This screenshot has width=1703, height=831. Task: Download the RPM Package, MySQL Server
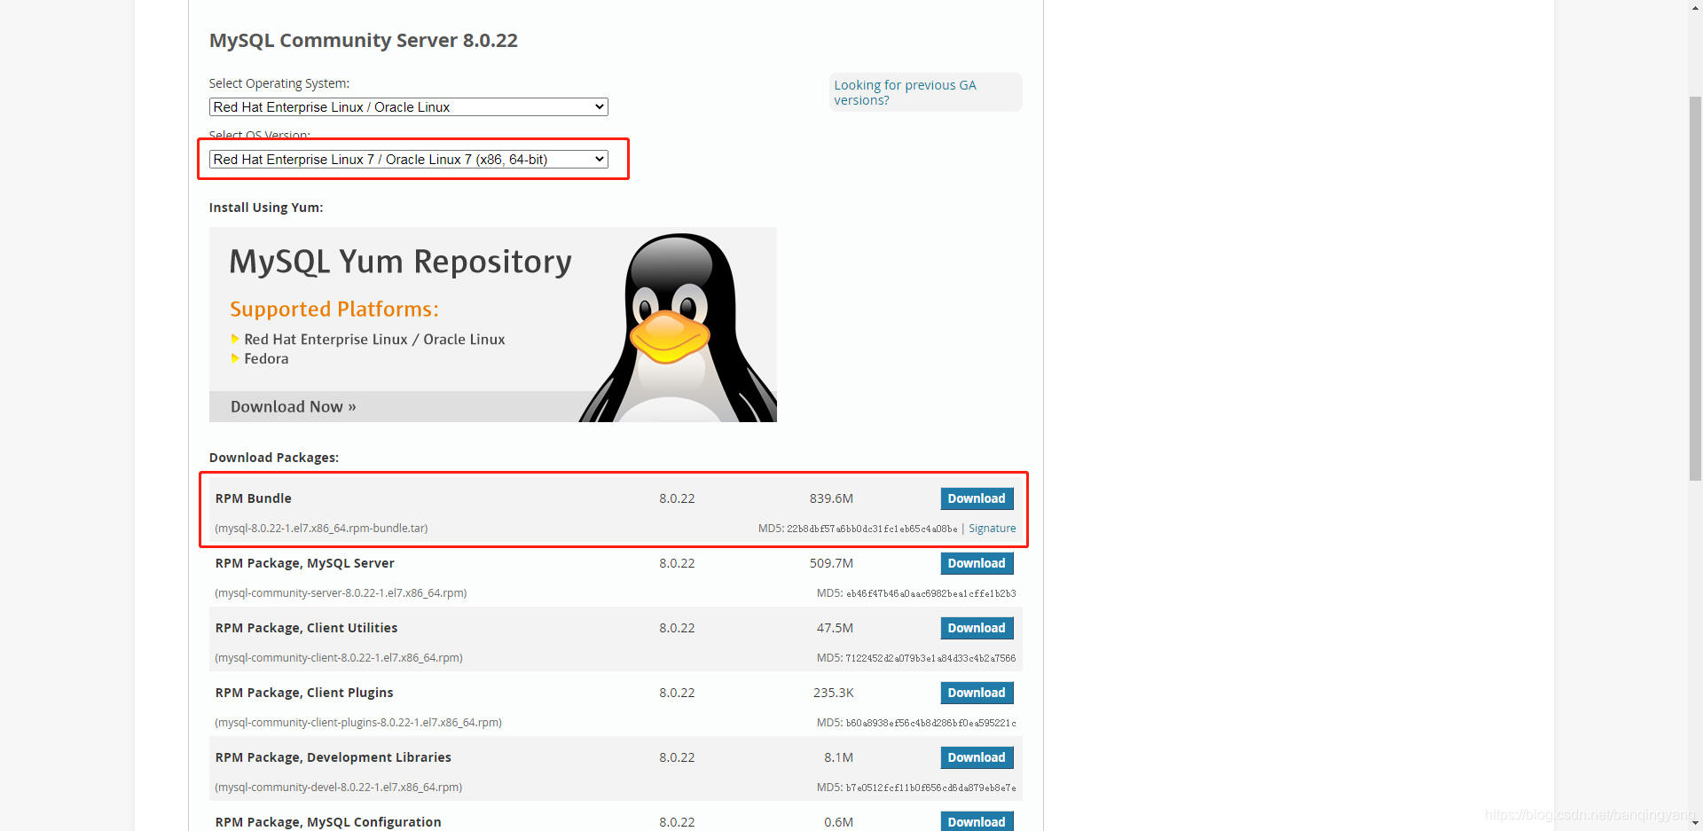977,563
